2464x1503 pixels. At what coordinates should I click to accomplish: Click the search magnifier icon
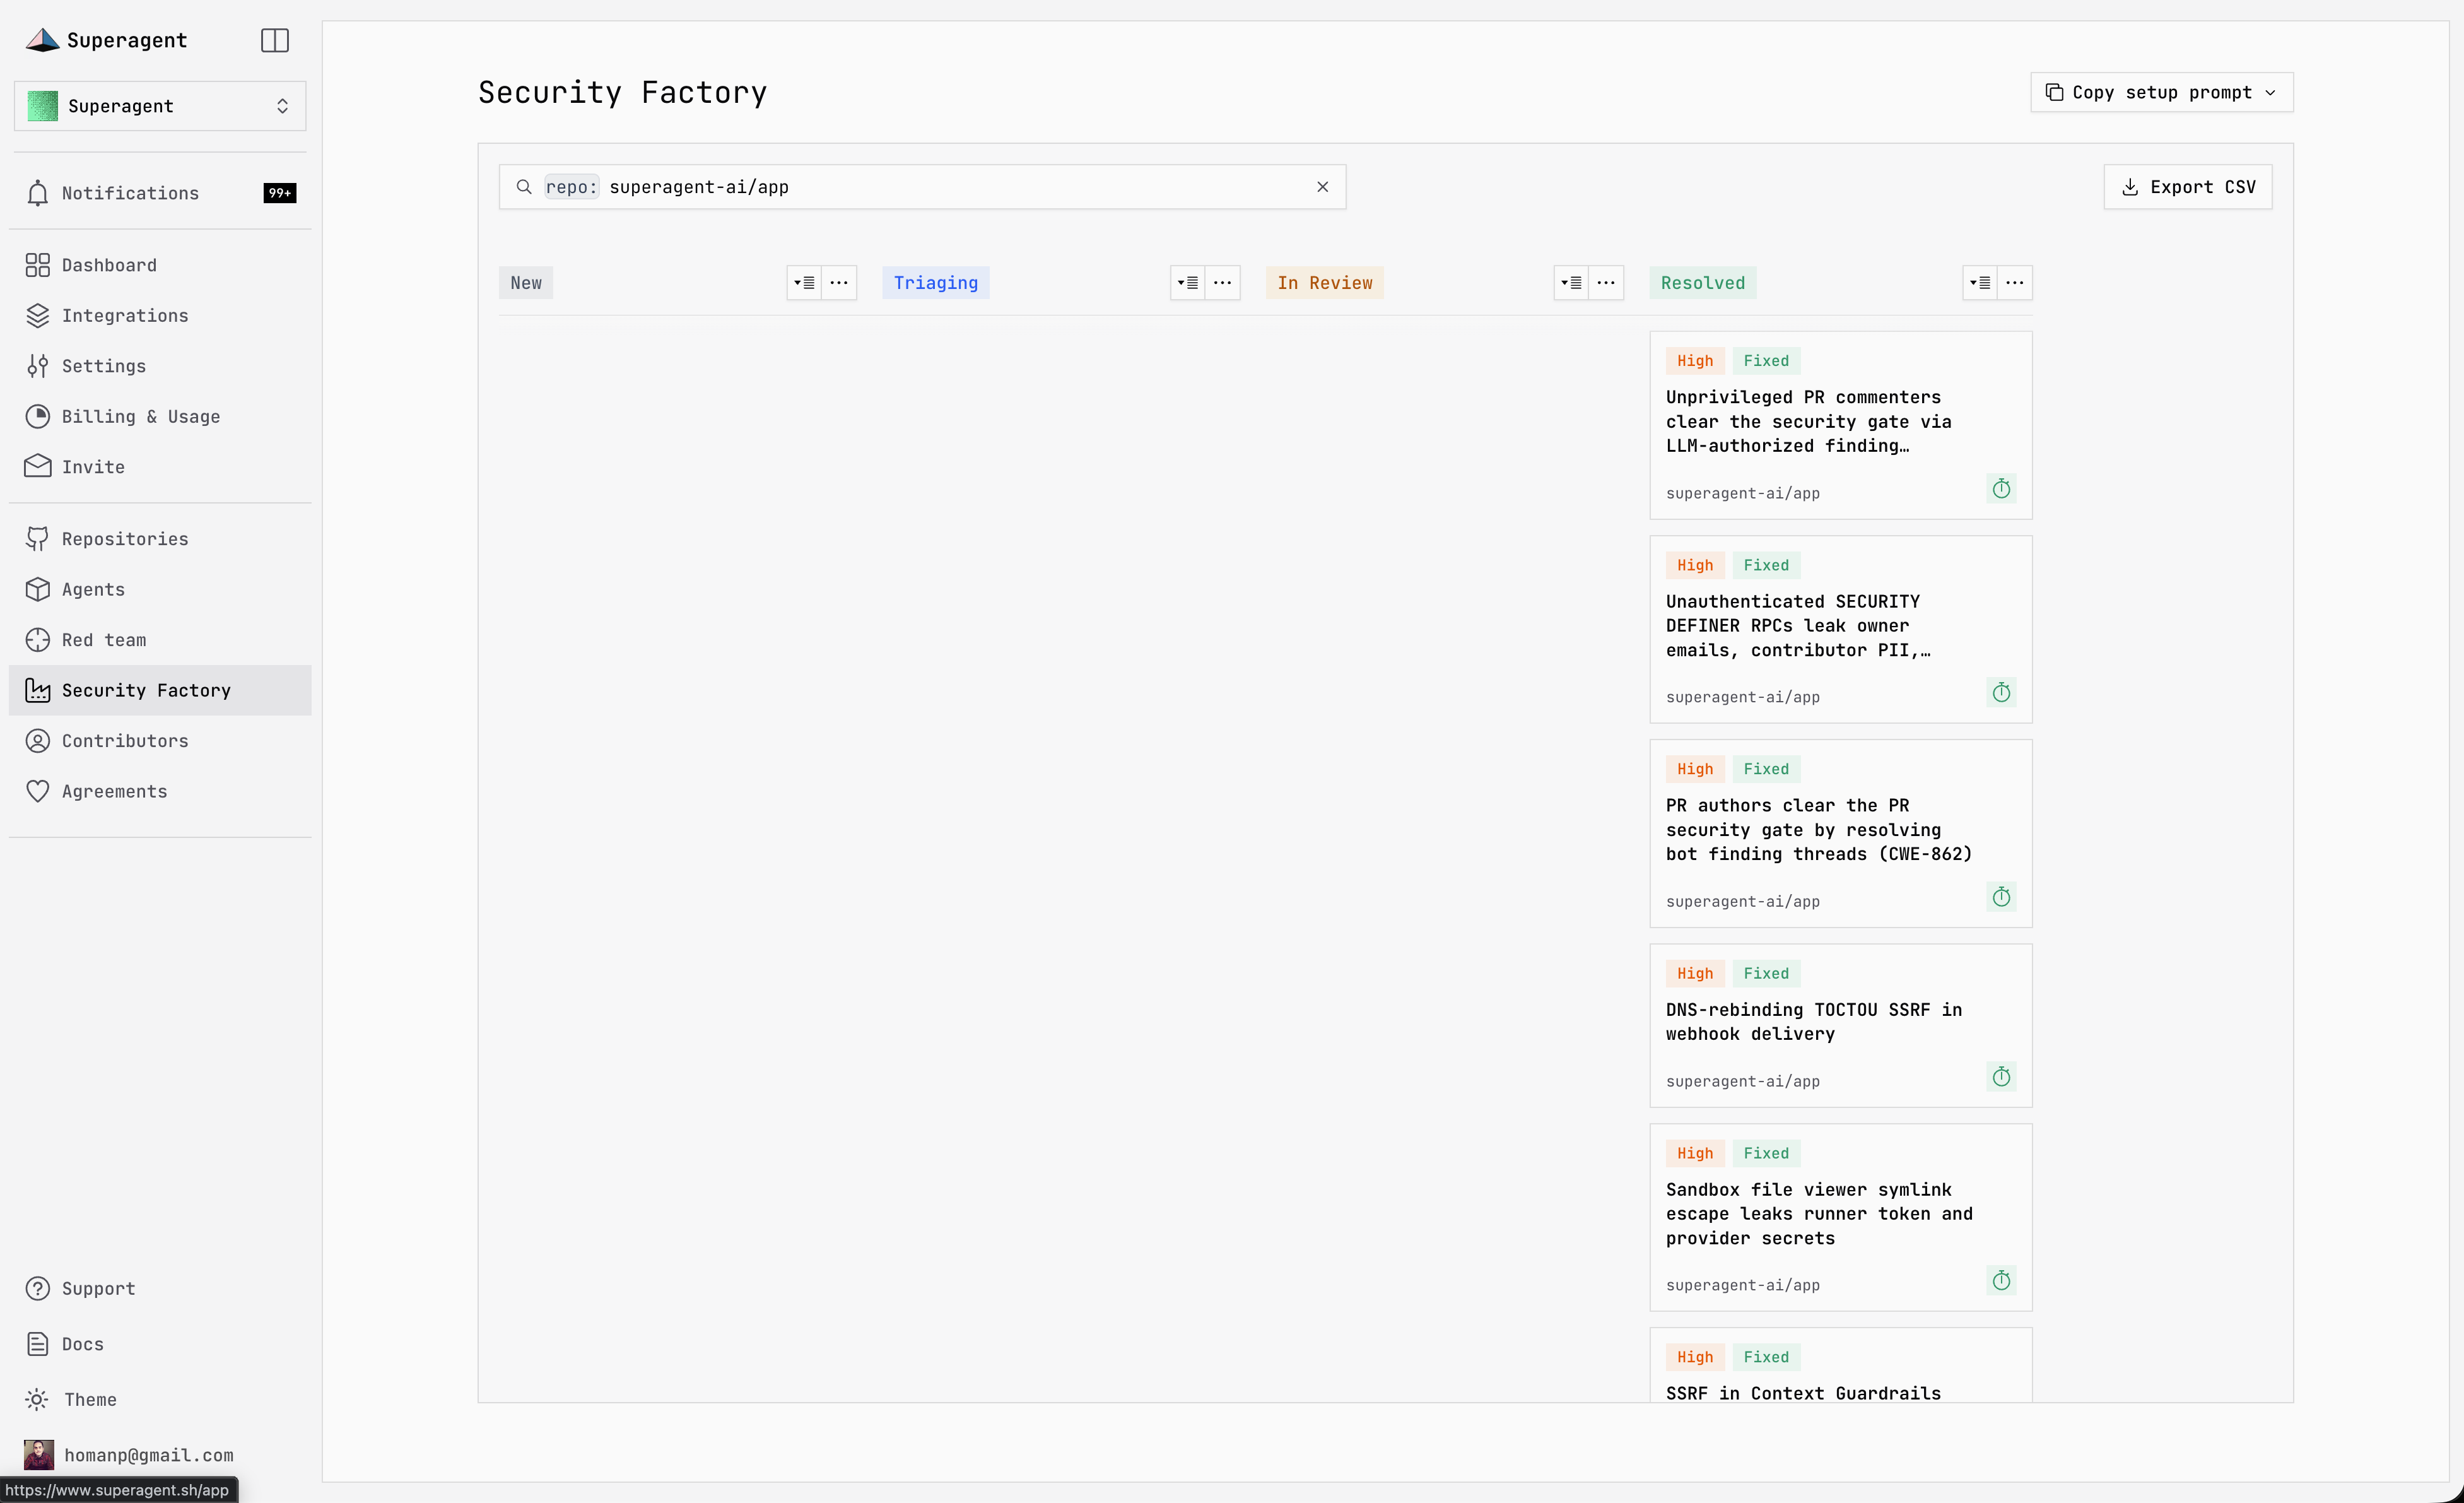[x=523, y=187]
